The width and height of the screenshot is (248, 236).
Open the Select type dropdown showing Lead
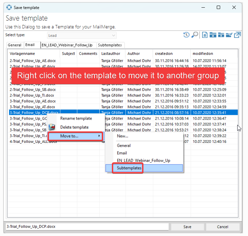[x=82, y=35]
